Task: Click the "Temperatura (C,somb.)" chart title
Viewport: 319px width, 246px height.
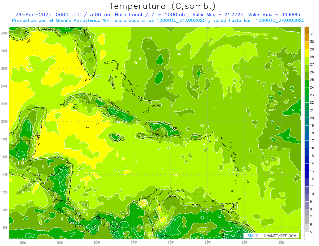Action: point(162,6)
